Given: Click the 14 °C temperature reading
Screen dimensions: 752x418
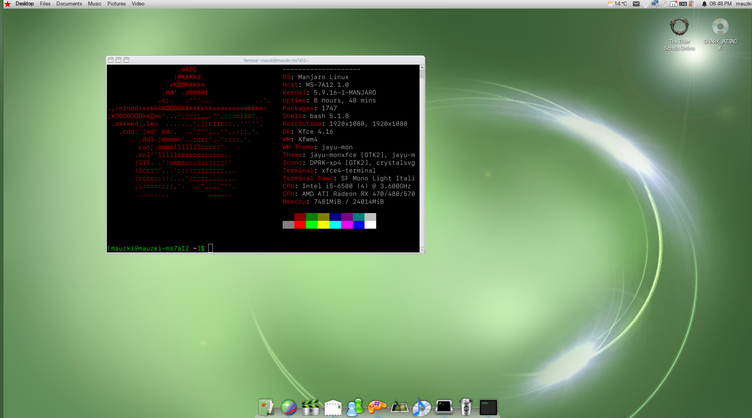Looking at the screenshot, I should point(621,4).
